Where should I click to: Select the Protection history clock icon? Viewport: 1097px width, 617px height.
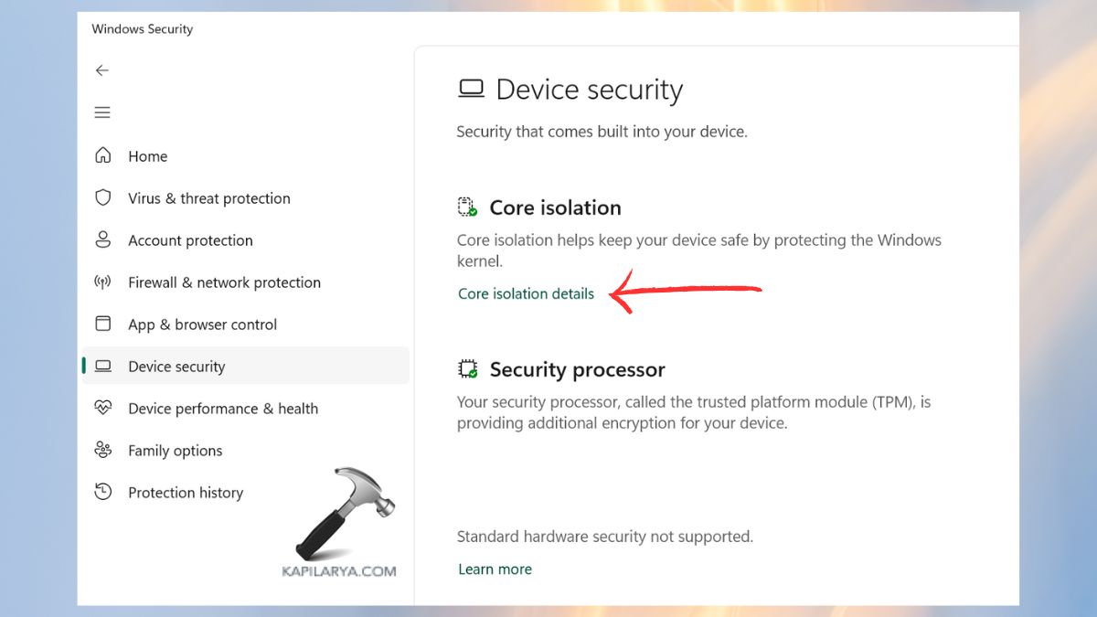coord(103,492)
